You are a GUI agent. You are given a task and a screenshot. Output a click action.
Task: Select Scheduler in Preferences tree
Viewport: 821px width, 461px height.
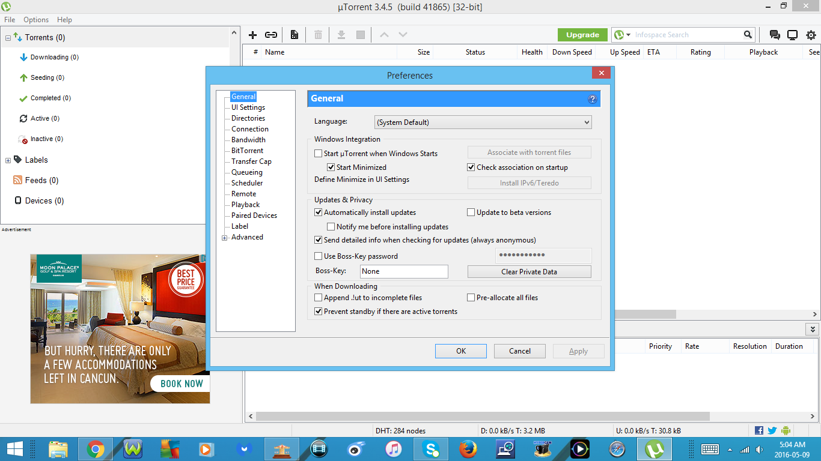click(247, 183)
